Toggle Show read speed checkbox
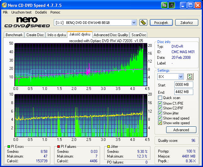This screenshot has width=203, height=167. (160, 118)
